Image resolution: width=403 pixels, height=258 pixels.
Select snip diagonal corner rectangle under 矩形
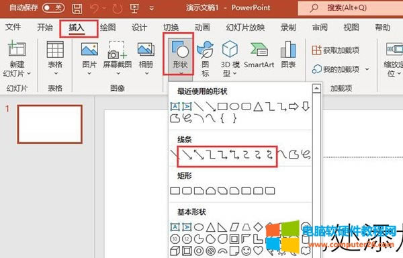click(222, 191)
